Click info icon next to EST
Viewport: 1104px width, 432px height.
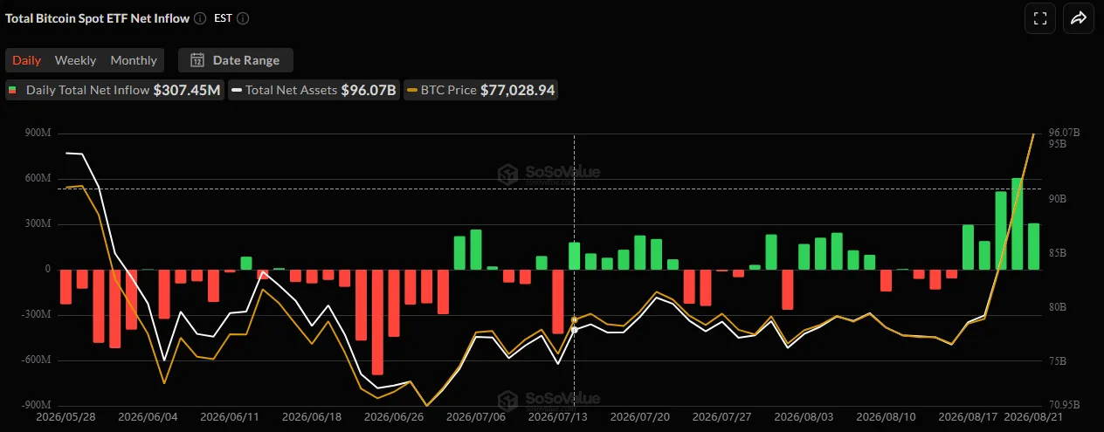point(243,18)
